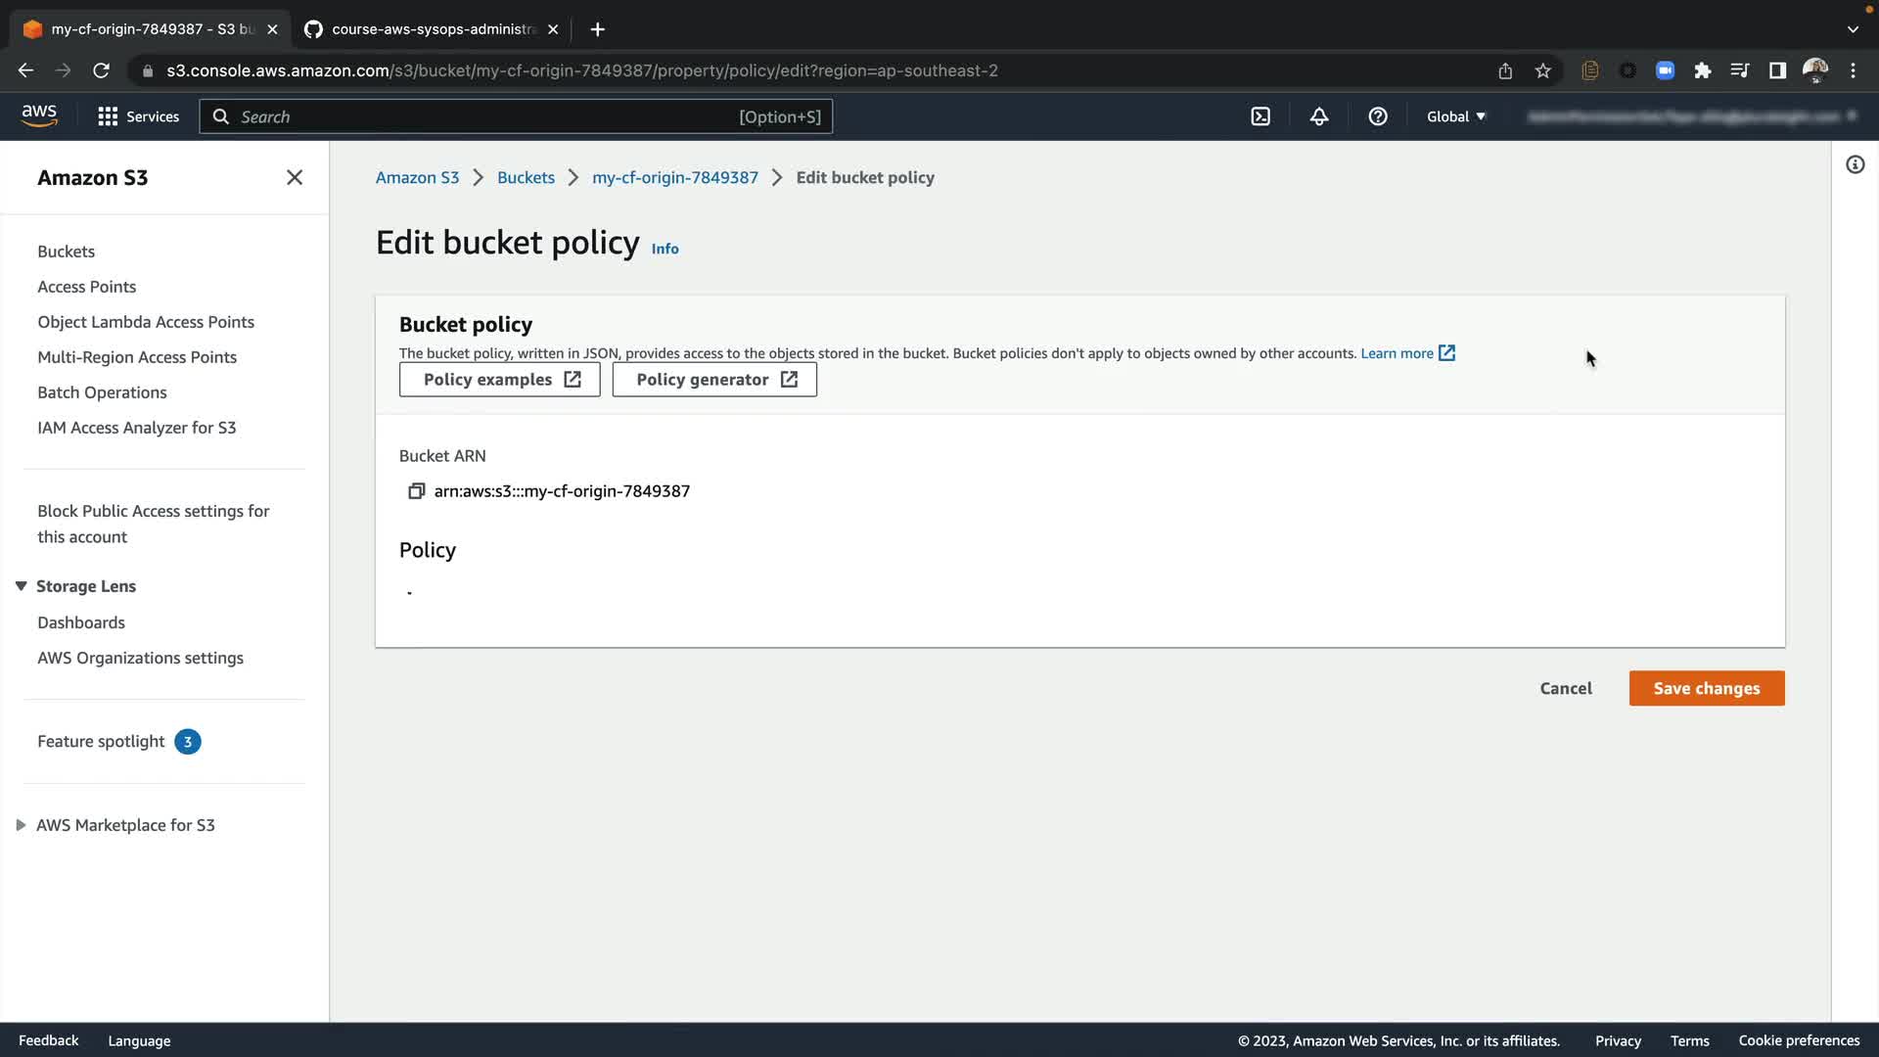The height and width of the screenshot is (1057, 1879).
Task: Open the Global region dropdown
Action: pos(1455,116)
